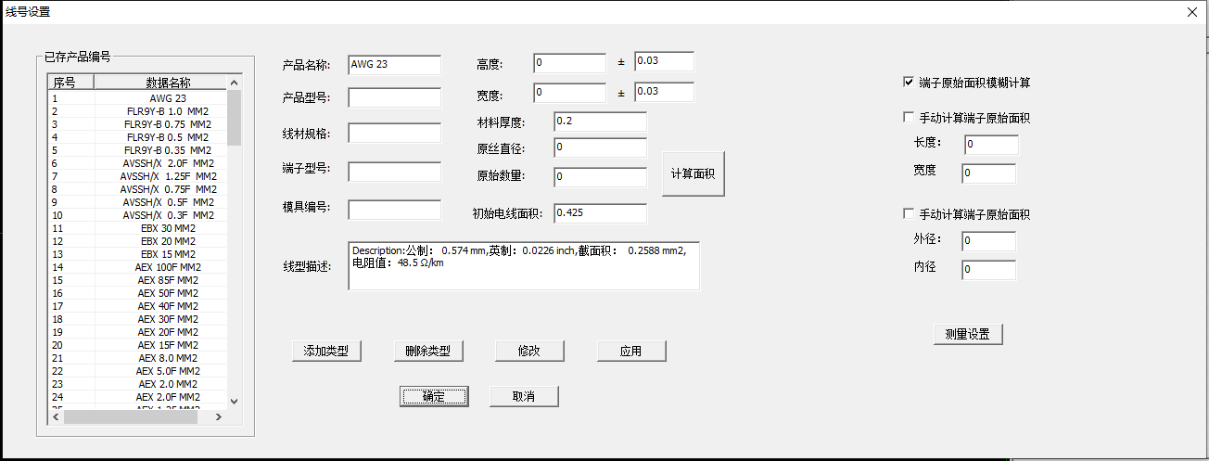Enable 手动计算端子原始面积 checkbox above 外径

909,214
